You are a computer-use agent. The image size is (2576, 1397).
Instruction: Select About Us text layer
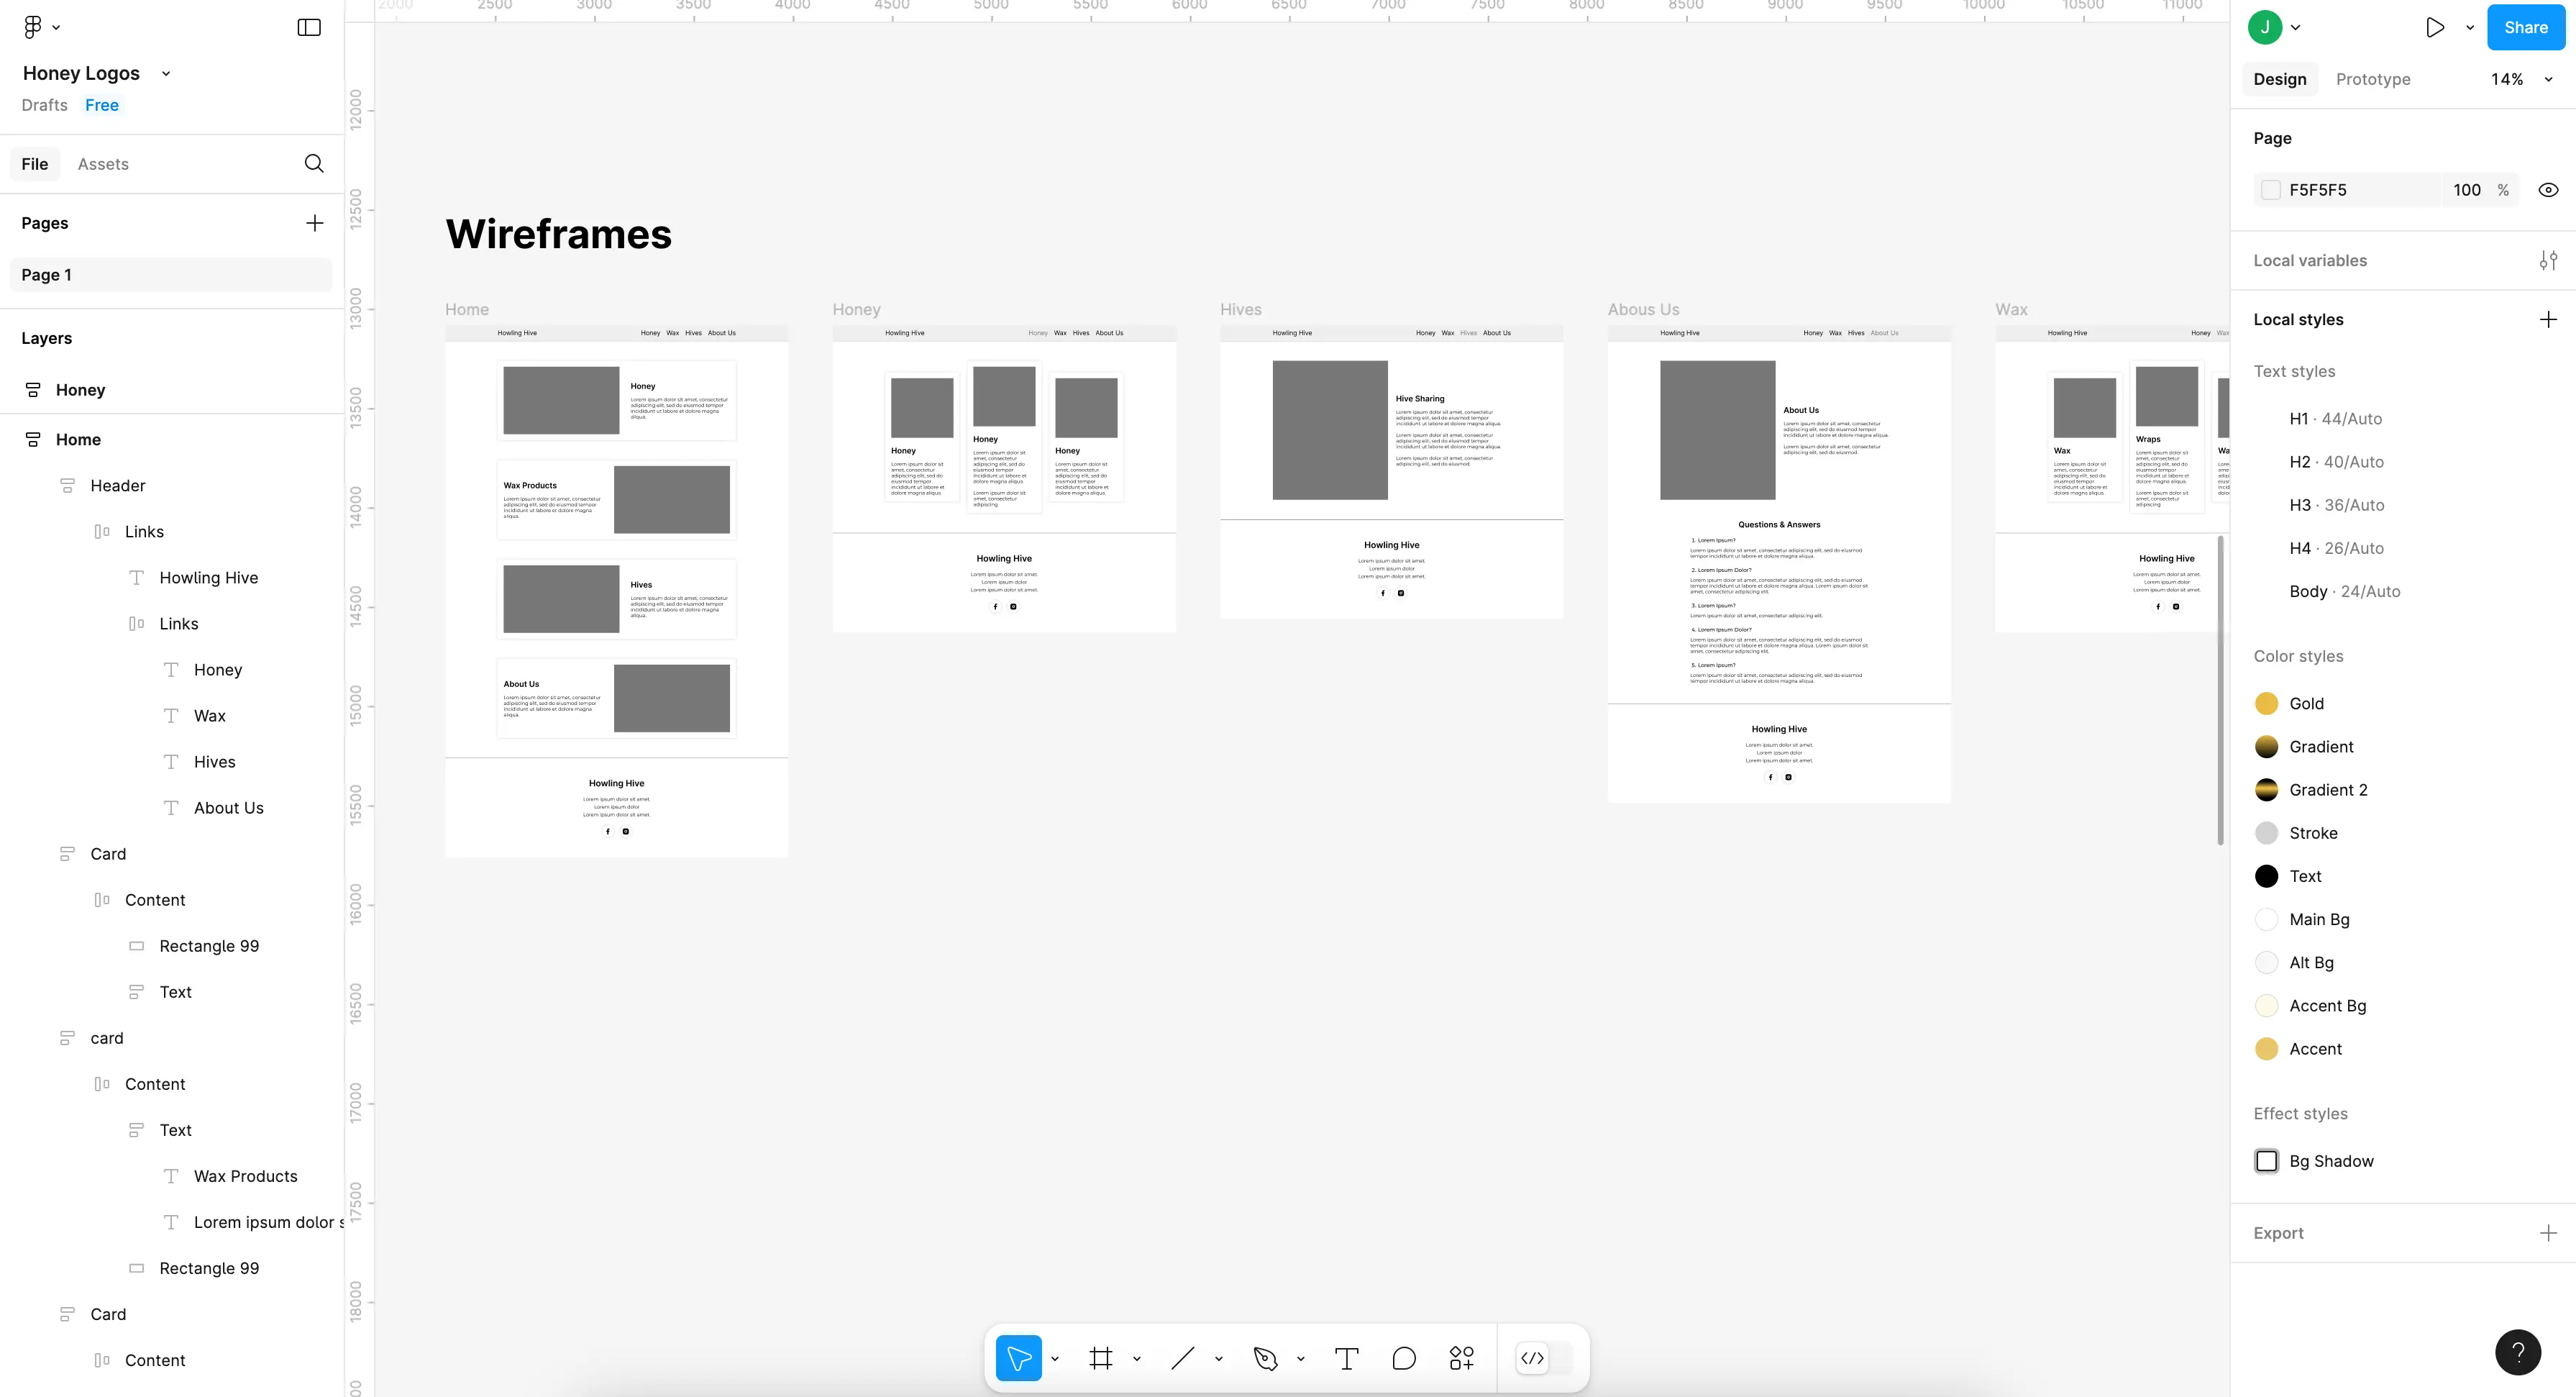[229, 808]
